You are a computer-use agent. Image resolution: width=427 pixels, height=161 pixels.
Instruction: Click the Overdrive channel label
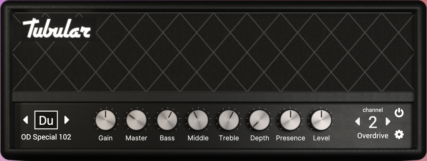(373, 136)
